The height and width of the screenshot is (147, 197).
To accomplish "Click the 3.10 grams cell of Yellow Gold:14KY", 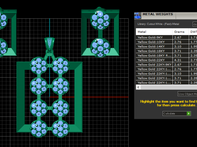I will click(x=181, y=47).
